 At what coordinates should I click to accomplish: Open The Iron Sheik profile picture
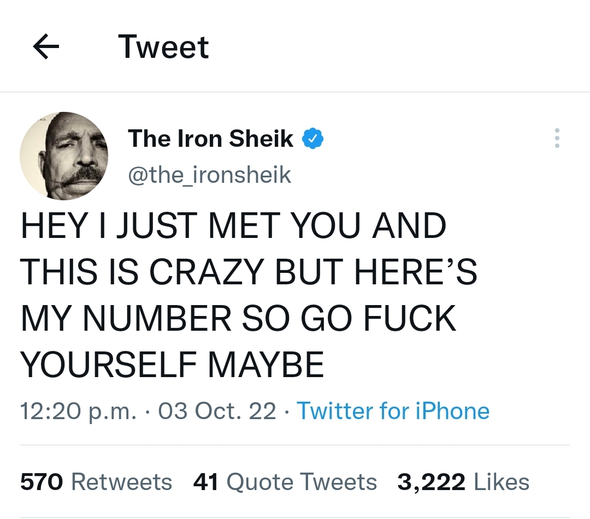pos(63,156)
